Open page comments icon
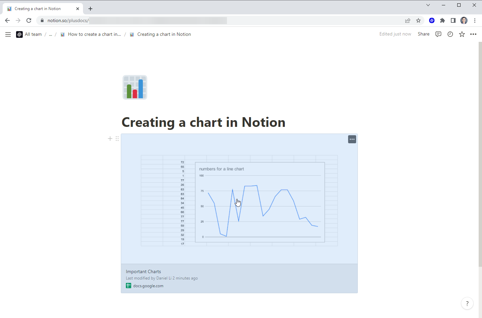The width and height of the screenshot is (482, 318). click(438, 34)
